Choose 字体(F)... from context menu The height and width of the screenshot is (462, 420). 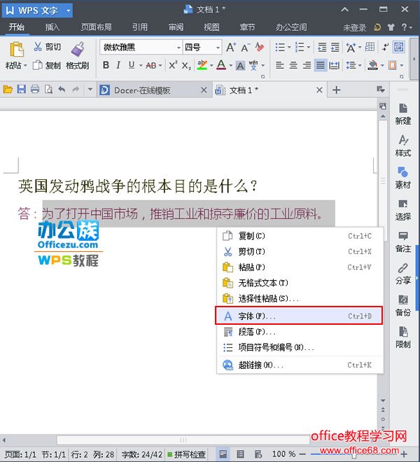click(x=299, y=316)
